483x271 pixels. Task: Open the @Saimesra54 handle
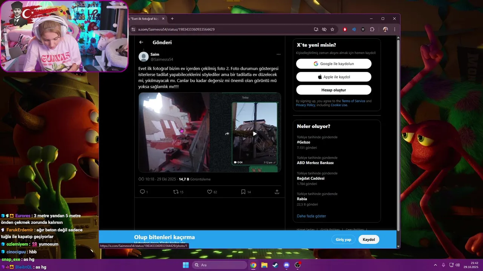[x=162, y=59]
